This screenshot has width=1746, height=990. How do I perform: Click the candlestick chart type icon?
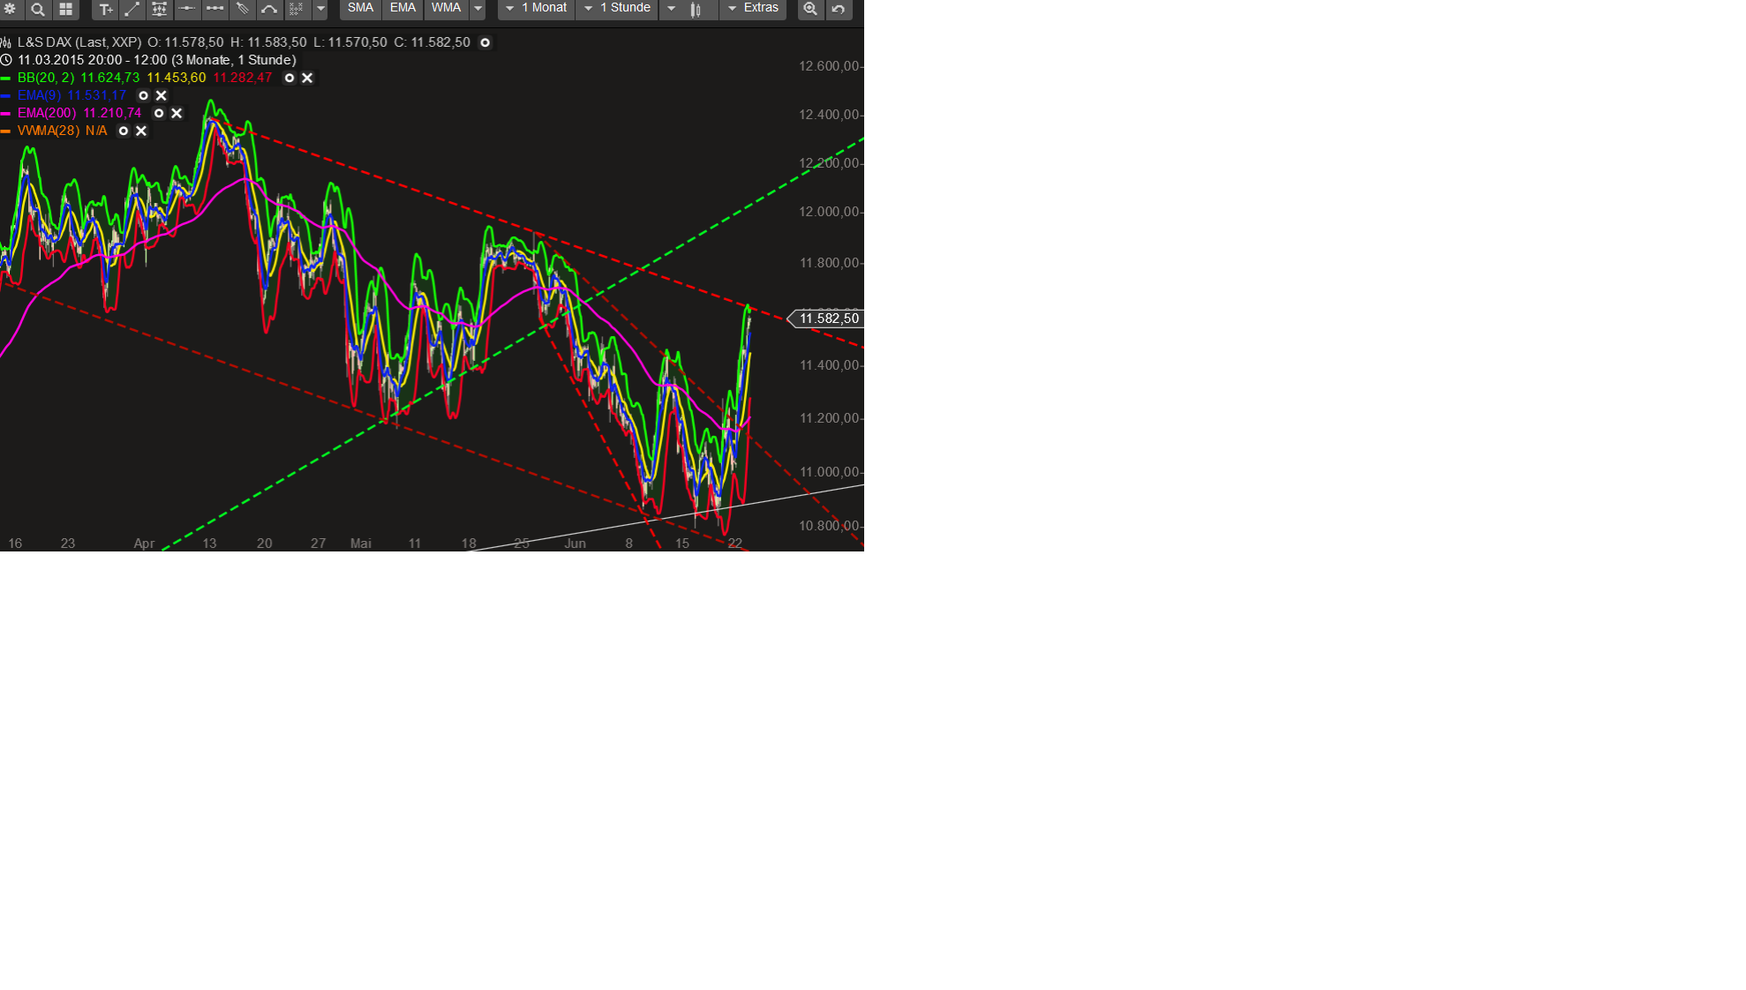point(696,10)
